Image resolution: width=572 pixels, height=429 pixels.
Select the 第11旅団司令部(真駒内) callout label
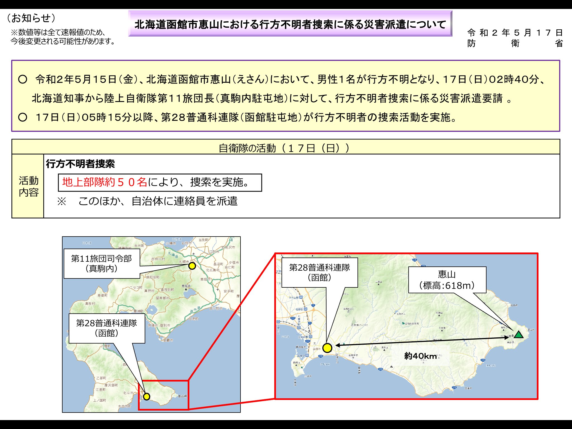coord(102,263)
